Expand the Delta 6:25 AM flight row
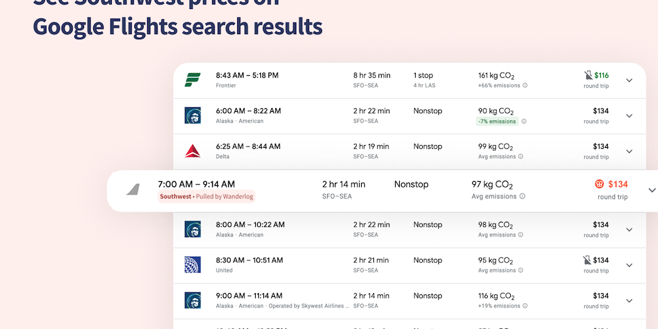This screenshot has width=658, height=329. [629, 152]
